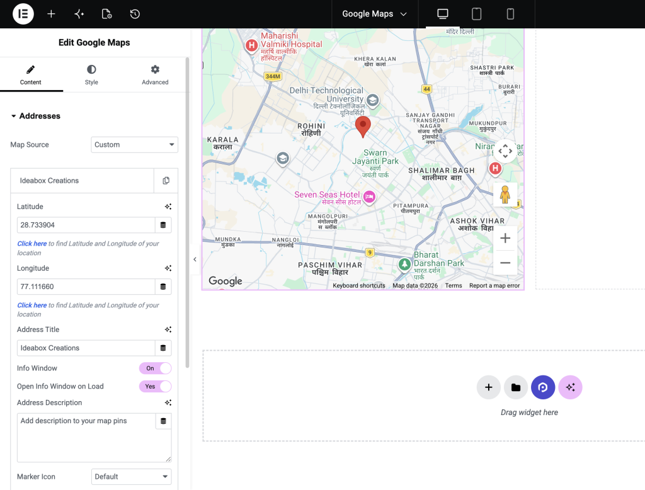Viewport: 645px width, 490px height.
Task: Select the Street View pegman icon
Action: [x=505, y=194]
